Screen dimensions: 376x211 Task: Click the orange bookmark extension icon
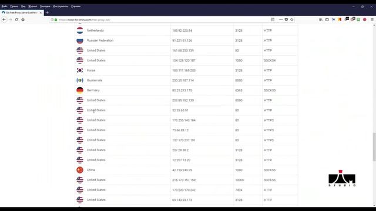[340, 19]
